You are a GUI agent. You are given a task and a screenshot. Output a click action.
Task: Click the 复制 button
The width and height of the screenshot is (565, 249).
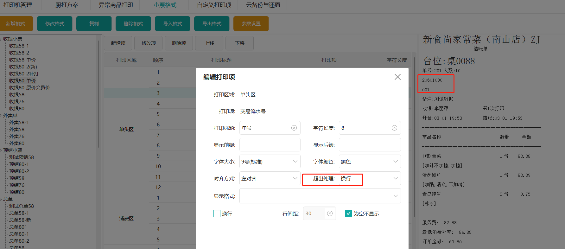(94, 23)
